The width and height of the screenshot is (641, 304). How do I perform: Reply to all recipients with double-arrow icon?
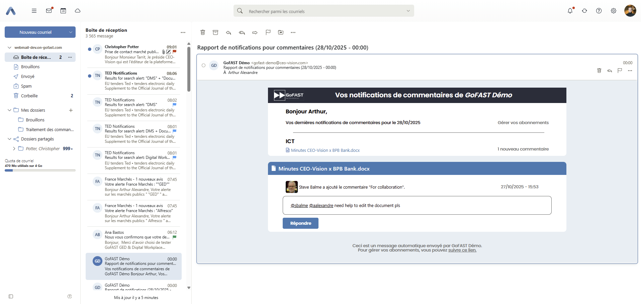click(242, 32)
